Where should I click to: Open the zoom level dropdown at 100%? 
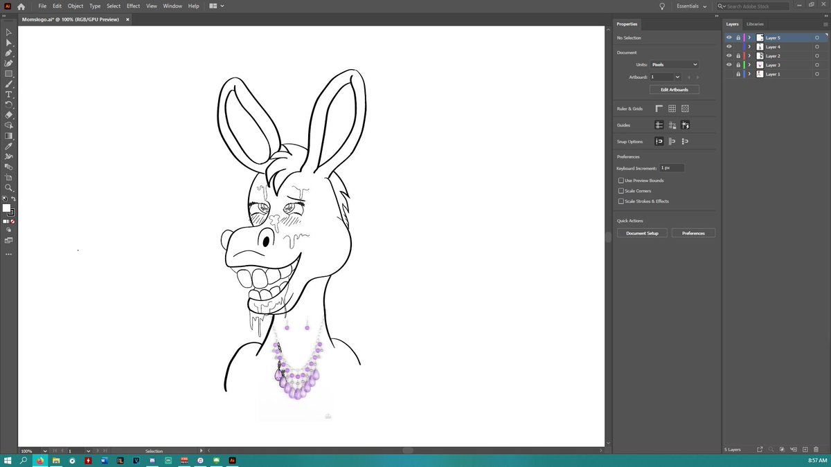pyautogui.click(x=45, y=450)
